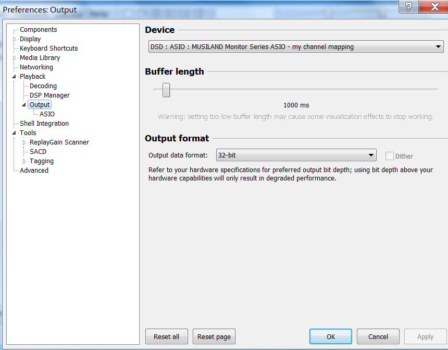Collapse the Tools tree node
This screenshot has height=350, width=448.
point(15,133)
